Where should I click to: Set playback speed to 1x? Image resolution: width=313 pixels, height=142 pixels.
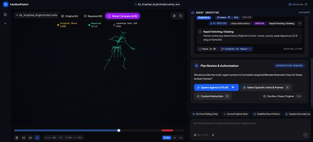pyautogui.click(x=174, y=138)
